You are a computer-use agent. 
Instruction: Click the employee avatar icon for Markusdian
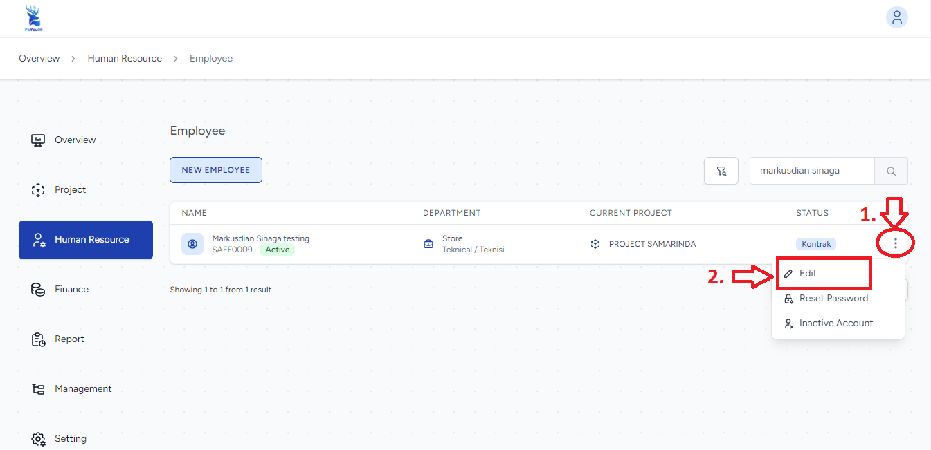(192, 244)
